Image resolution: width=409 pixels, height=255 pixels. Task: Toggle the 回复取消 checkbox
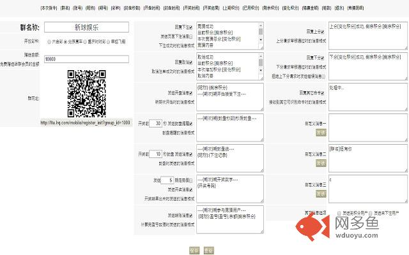[191, 62]
